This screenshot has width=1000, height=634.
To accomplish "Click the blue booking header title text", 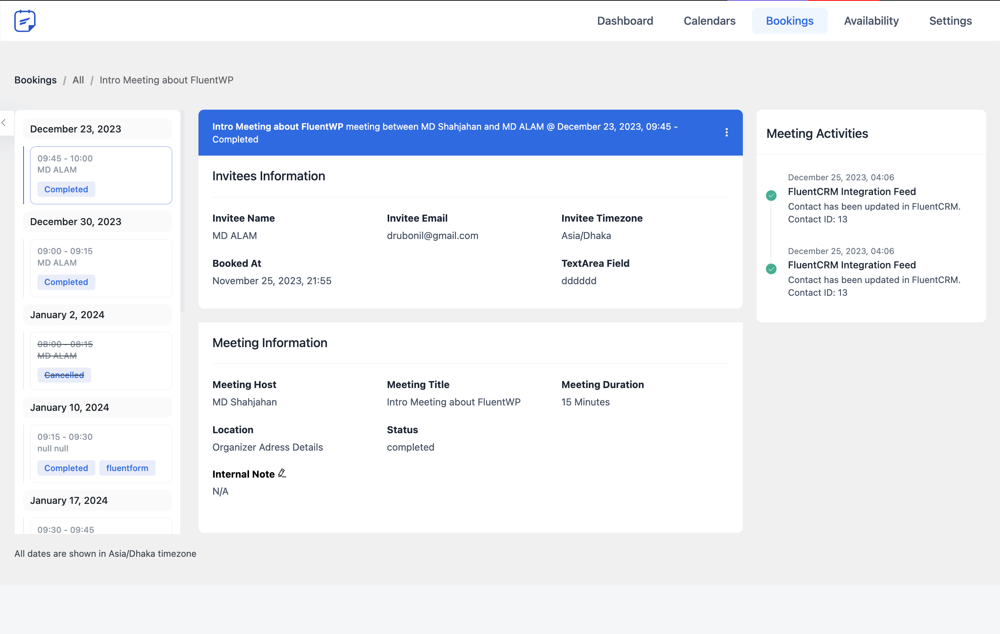I will [x=445, y=132].
